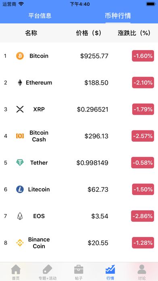Tap the EOS logo icon

point(20,216)
